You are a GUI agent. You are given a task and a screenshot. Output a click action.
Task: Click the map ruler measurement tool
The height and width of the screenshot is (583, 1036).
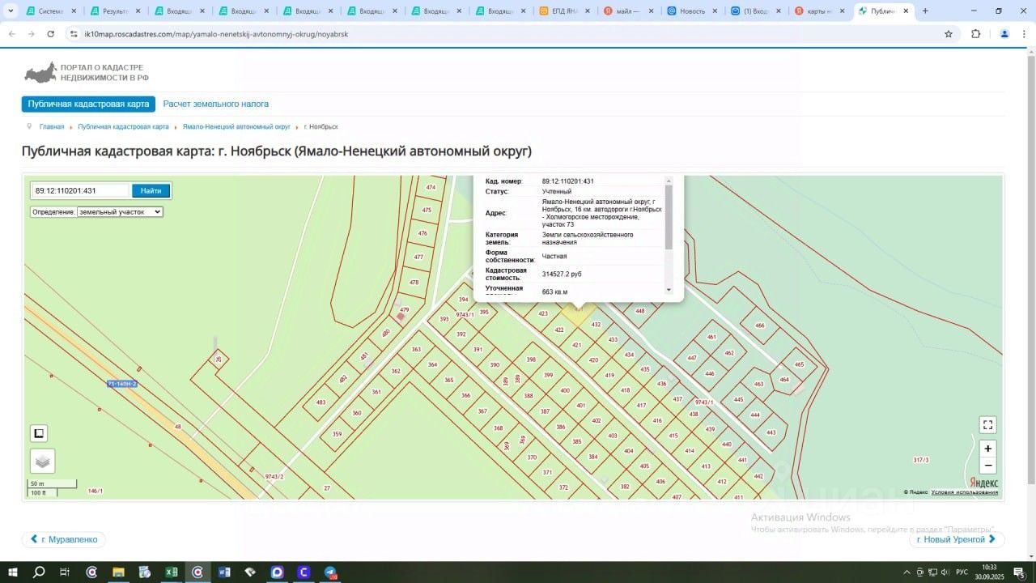pos(39,433)
